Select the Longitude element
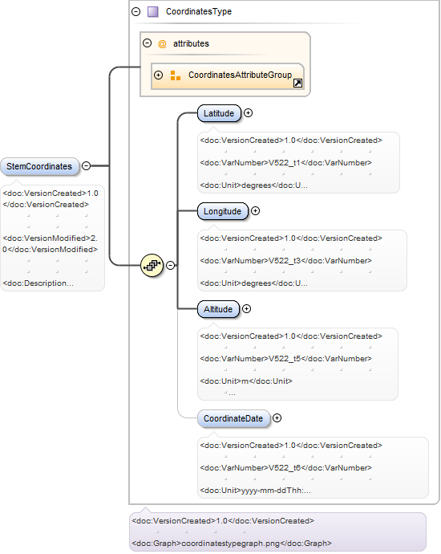Image resolution: width=441 pixels, height=554 pixels. point(223,211)
